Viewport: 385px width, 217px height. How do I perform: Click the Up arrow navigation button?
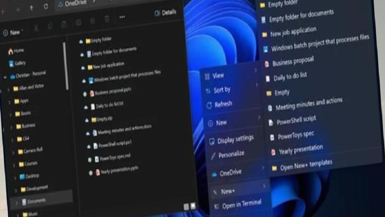click(x=32, y=8)
